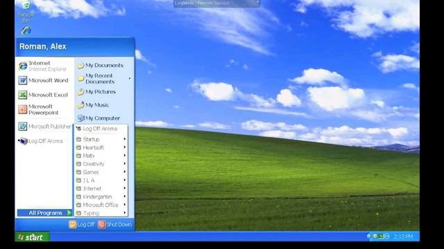This screenshot has width=444, height=249.
Task: Expand the Games submenu arrow
Action: point(125,172)
